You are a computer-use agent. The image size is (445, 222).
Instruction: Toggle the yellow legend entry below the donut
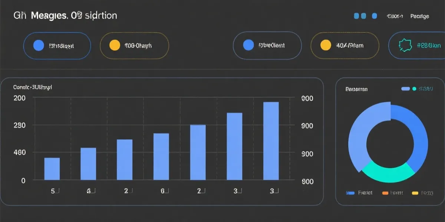tap(415, 193)
